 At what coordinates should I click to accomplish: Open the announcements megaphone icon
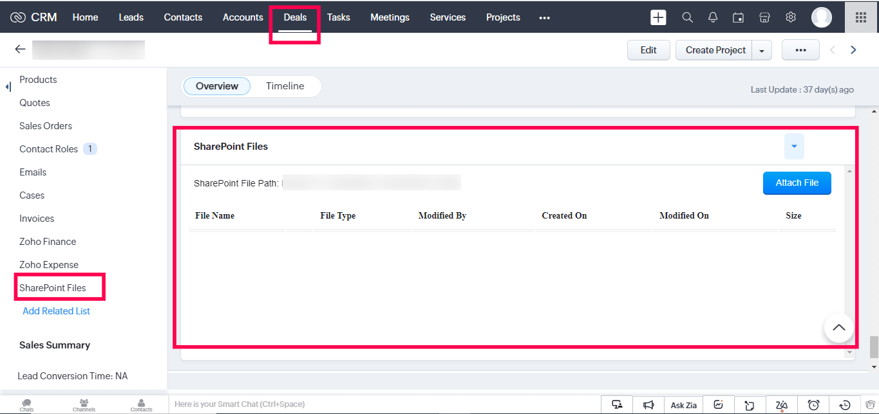(648, 404)
